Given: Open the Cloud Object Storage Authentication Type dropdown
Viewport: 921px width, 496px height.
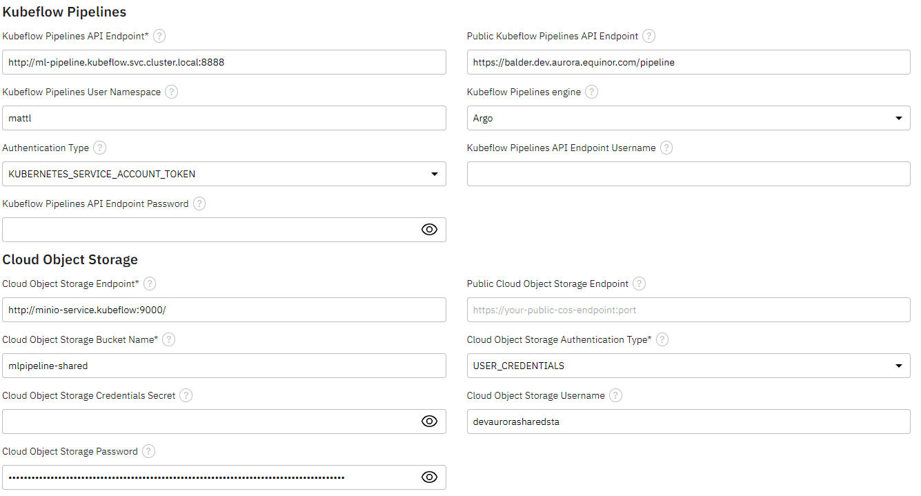Looking at the screenshot, I should [x=899, y=366].
